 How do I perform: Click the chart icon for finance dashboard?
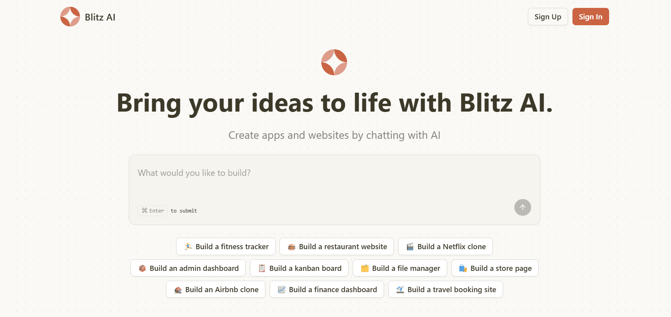click(x=281, y=290)
